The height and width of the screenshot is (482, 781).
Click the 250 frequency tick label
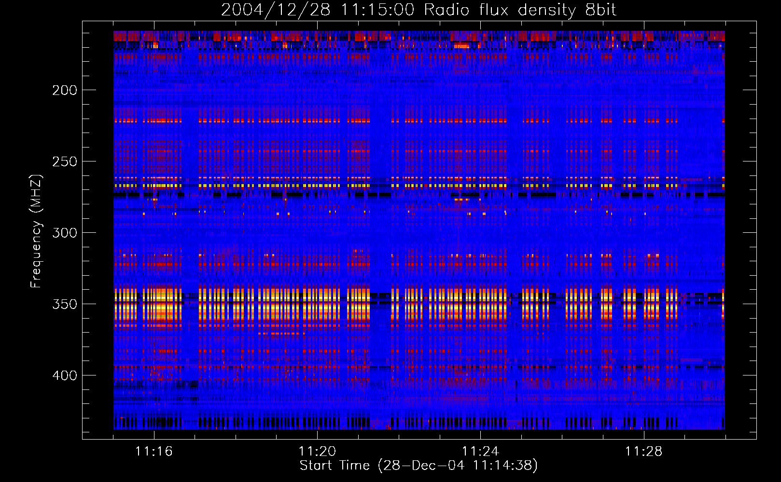[x=65, y=161]
